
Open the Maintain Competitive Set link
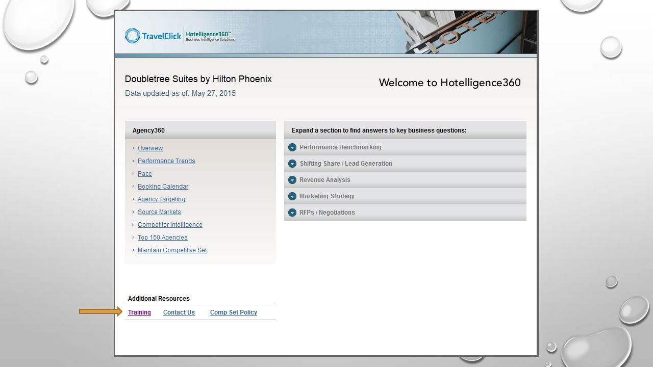click(x=172, y=250)
